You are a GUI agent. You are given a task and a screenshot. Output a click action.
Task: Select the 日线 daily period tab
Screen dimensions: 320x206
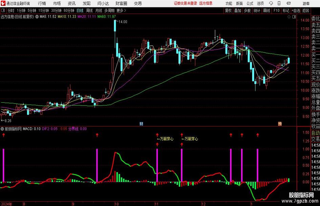tap(80, 10)
